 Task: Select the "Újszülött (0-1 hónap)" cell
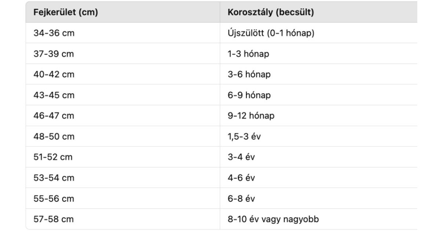271,33
